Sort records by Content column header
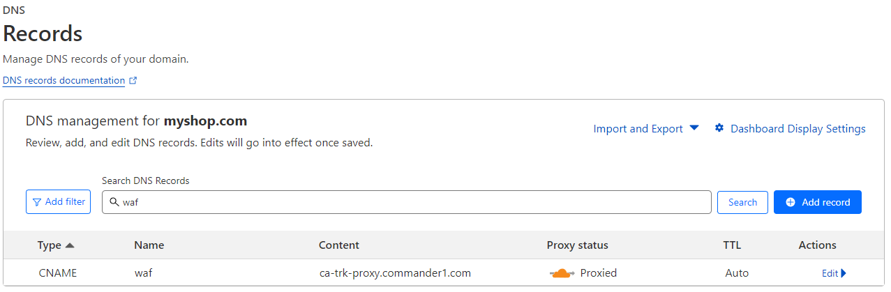Viewport: 891px width, 292px height. [x=338, y=245]
